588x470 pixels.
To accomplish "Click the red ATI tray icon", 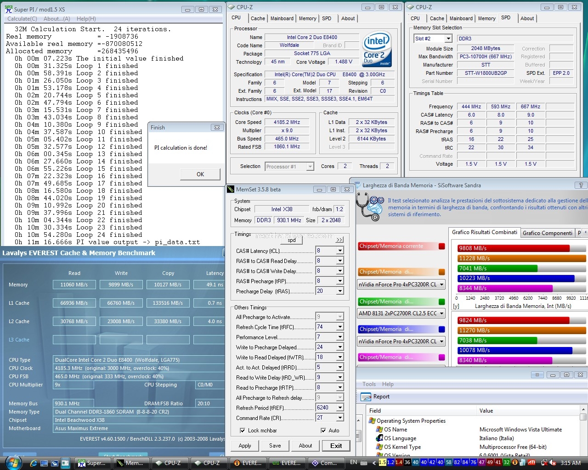I will (x=531, y=463).
